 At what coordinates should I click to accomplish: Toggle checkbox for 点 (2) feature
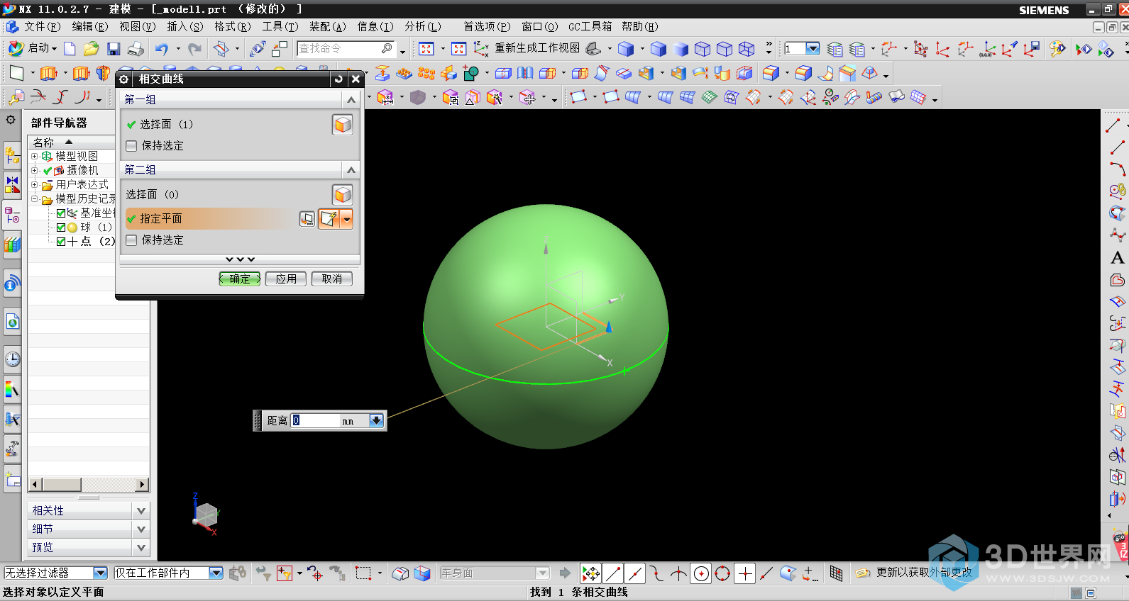click(x=61, y=241)
